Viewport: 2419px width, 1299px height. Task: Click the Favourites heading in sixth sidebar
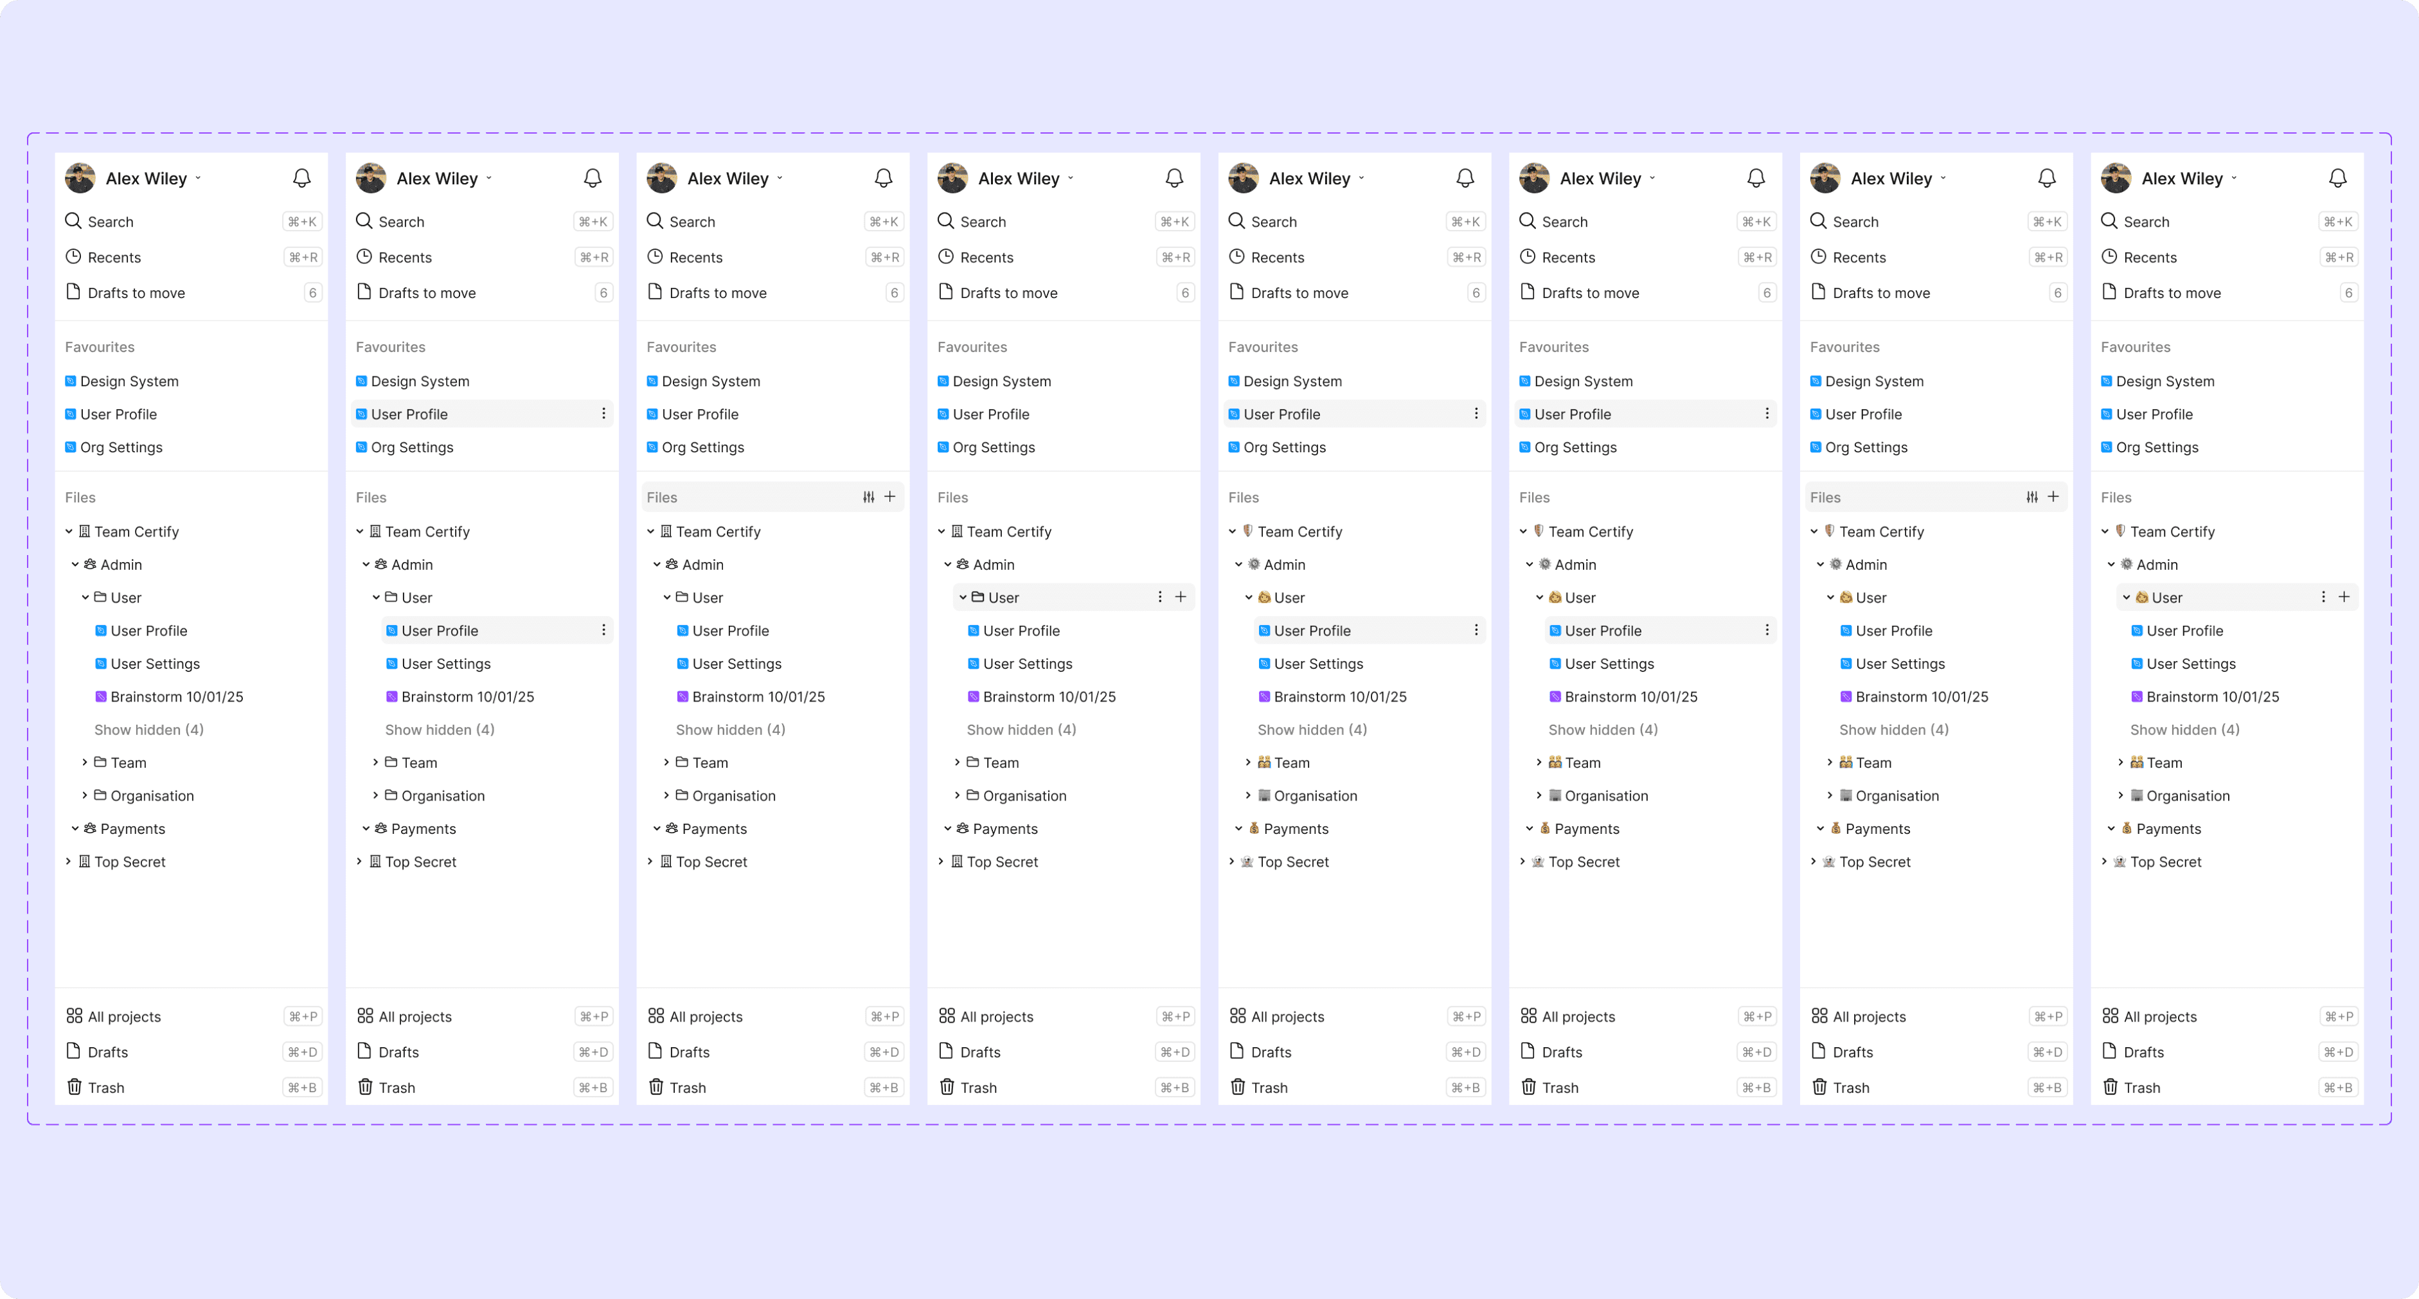point(1554,346)
